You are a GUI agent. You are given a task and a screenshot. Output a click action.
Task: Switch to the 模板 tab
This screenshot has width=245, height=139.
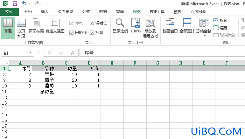pyautogui.click(x=178, y=12)
